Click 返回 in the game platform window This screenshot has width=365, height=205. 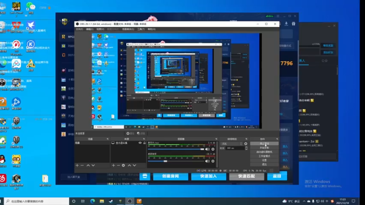(277, 176)
